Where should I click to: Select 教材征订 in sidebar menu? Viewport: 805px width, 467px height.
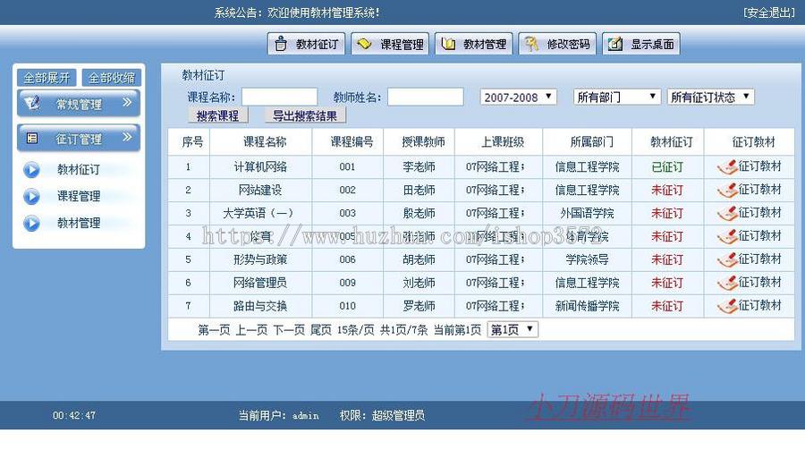tap(79, 169)
